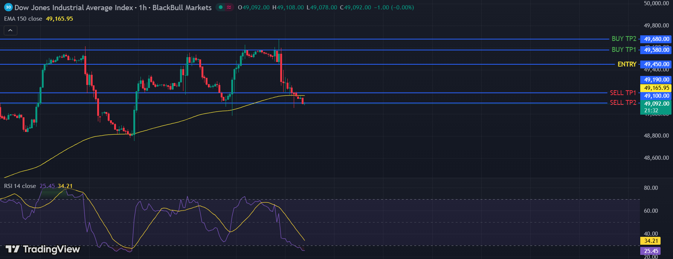The image size is (673, 259).
Task: Select the RSI 14 close indicator legend
Action: [20, 186]
